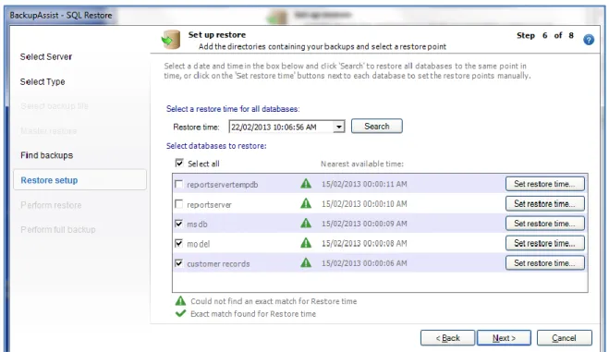This screenshot has width=609, height=352.
Task: Click nearest time 15/02/2013 00:00:10 AM
Action: pyautogui.click(x=364, y=204)
